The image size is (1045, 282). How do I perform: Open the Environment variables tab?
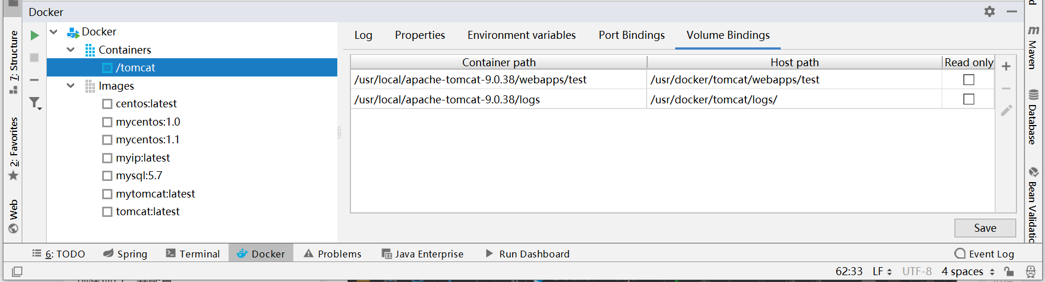(521, 35)
